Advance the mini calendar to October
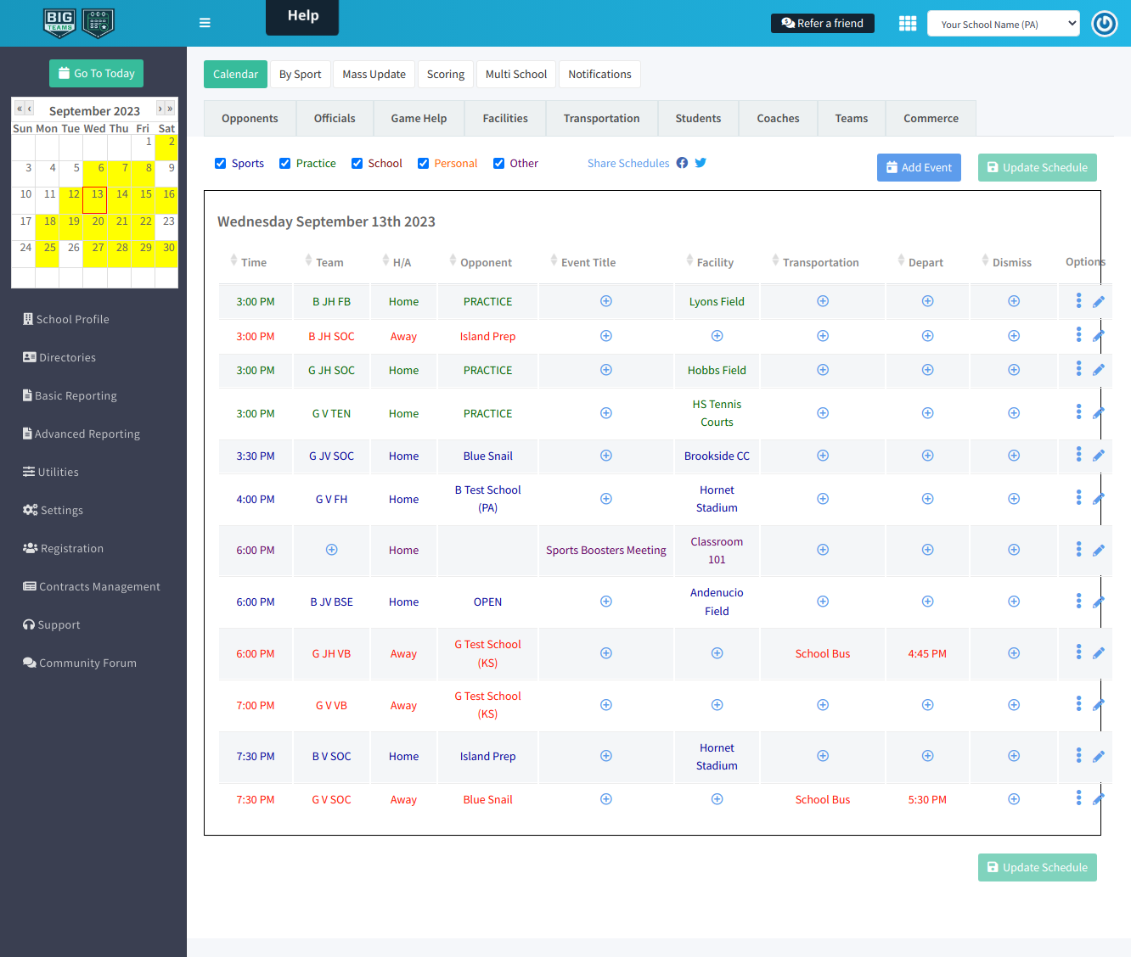The image size is (1131, 957). pos(158,109)
